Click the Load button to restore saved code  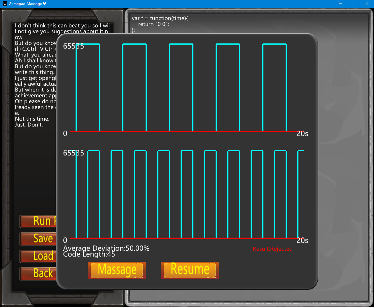pyautogui.click(x=38, y=256)
